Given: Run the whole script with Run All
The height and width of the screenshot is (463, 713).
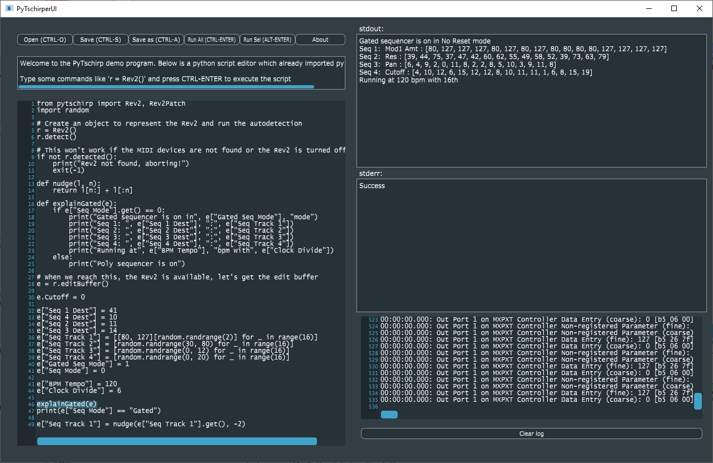Looking at the screenshot, I should [x=211, y=40].
